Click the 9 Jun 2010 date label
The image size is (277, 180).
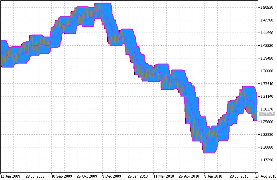(x=214, y=176)
